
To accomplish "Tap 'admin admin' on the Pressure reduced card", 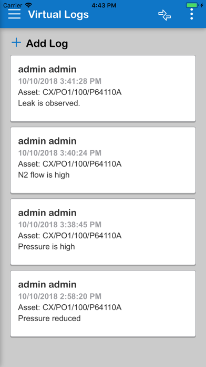I will 47,284.
